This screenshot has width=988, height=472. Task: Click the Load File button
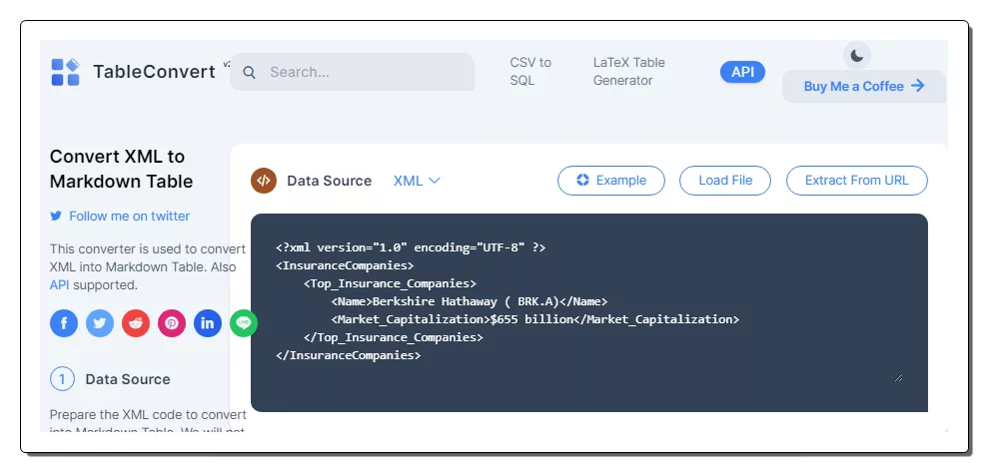coord(725,181)
